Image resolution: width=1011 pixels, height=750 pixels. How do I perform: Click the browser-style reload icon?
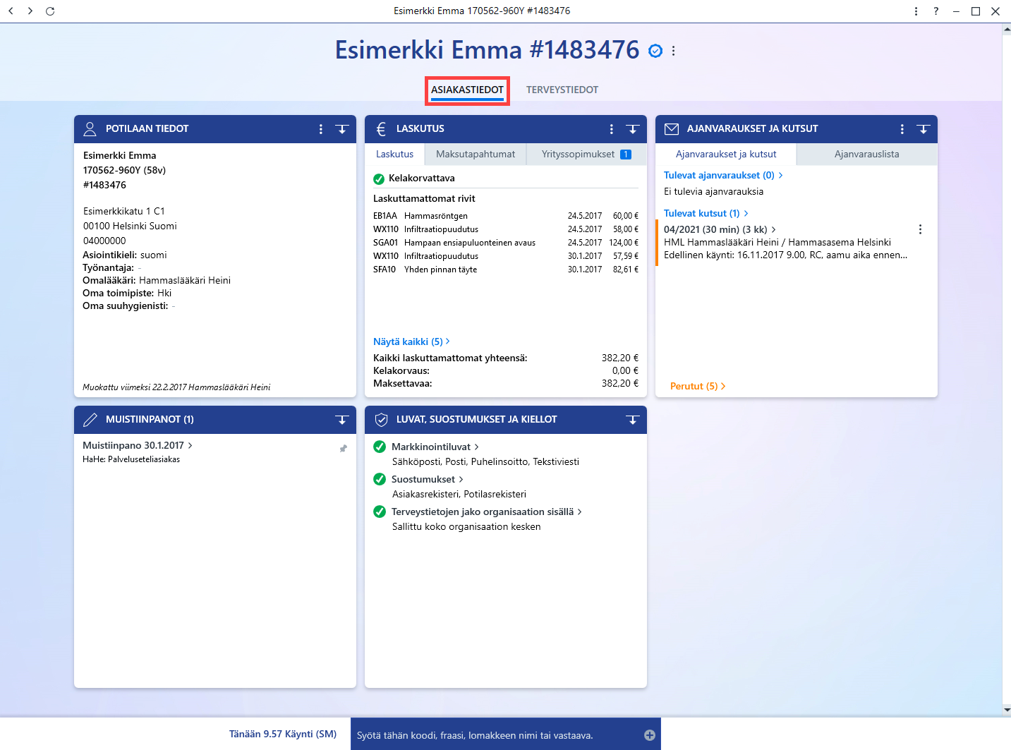click(50, 11)
